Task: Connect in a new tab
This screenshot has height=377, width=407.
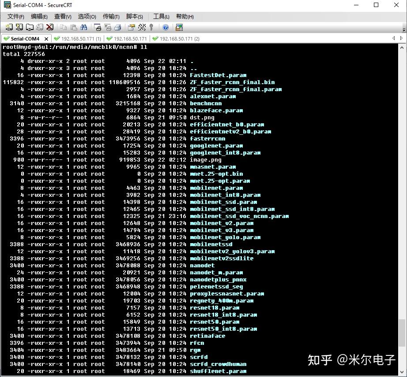Action: [29, 27]
